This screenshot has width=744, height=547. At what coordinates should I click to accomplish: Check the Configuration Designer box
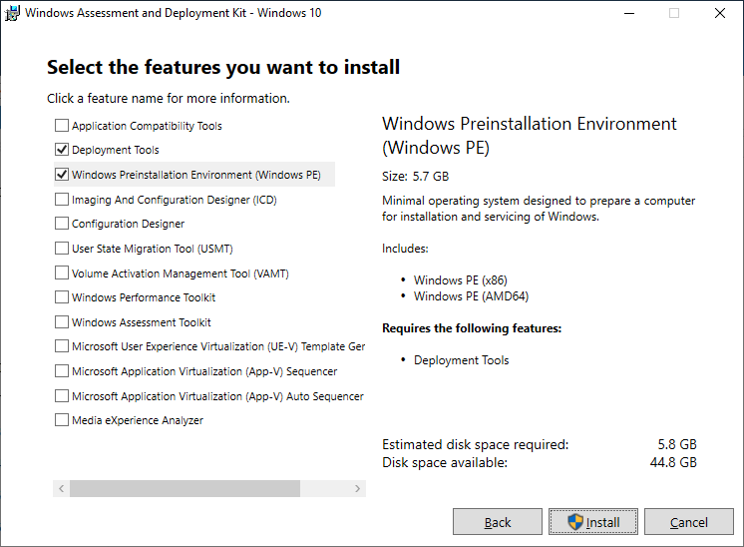pos(62,224)
